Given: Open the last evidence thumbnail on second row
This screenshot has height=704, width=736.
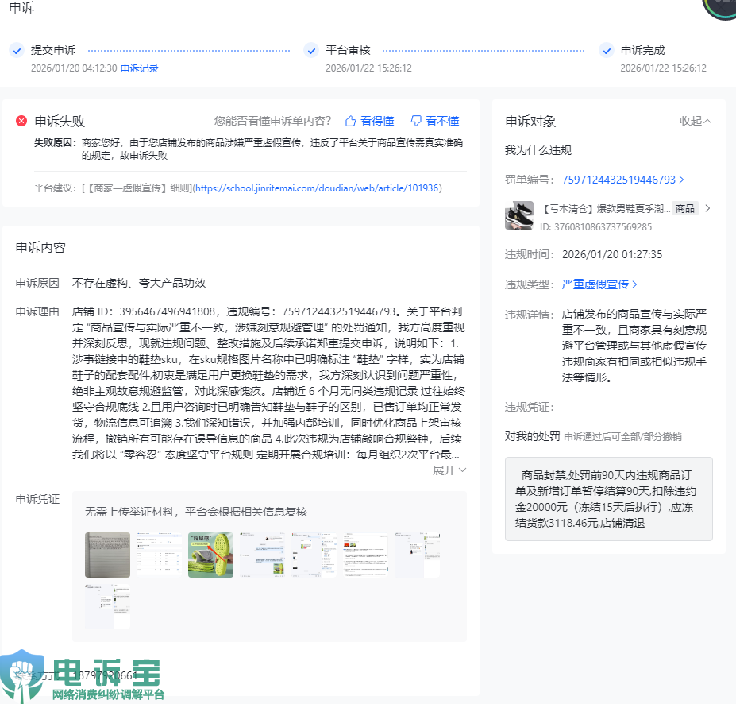Looking at the screenshot, I should point(107,606).
